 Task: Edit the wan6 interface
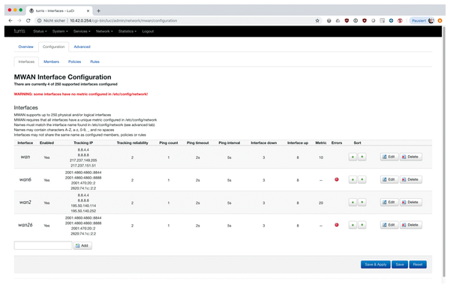pyautogui.click(x=389, y=179)
